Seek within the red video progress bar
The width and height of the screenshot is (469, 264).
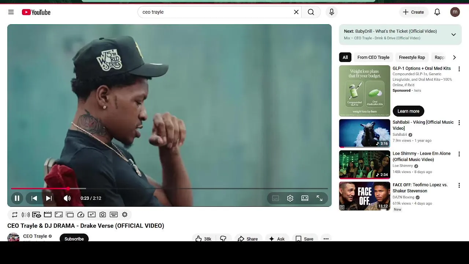(x=169, y=188)
